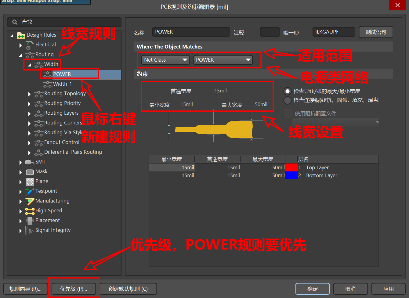Select the Width_1 rule
Screen dimensions: 409x298
[63, 84]
